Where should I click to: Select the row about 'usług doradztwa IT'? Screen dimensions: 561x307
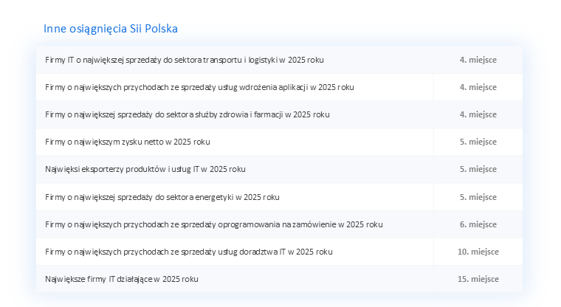[x=280, y=252]
